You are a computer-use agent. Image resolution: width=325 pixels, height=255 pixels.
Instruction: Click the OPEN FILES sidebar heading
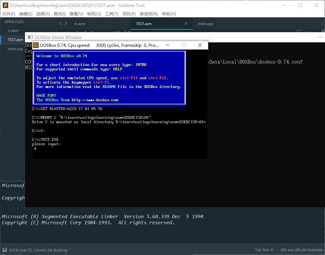click(x=14, y=22)
